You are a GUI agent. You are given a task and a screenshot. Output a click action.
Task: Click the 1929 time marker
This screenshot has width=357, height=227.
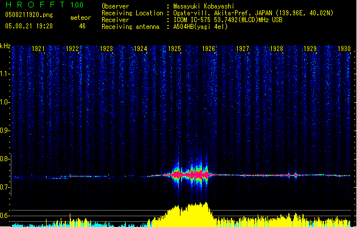(310, 49)
